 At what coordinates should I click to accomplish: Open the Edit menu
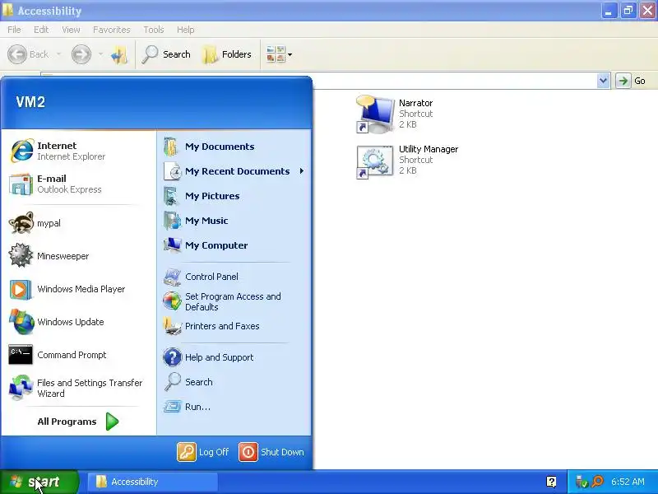click(x=41, y=30)
